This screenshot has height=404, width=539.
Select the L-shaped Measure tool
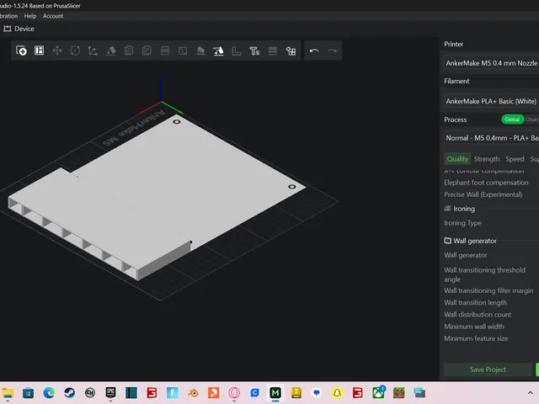(x=237, y=50)
